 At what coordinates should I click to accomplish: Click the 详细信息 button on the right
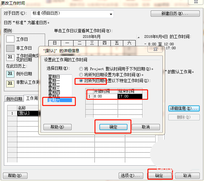(x=184, y=108)
